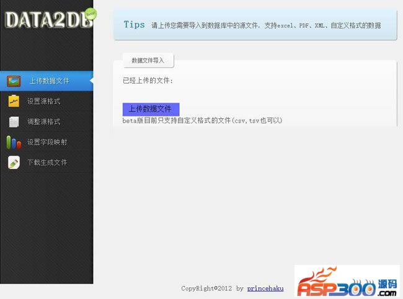Click the pencil note icon for 下载生成文件
Screen dimensions: 403x299
coord(14,162)
